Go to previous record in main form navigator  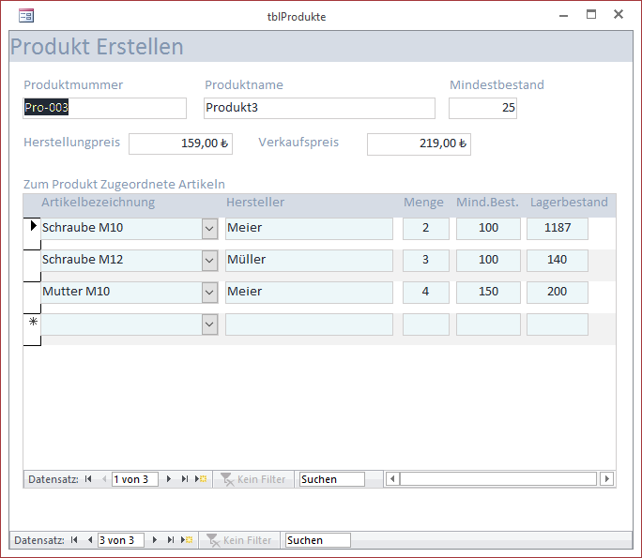[90, 540]
